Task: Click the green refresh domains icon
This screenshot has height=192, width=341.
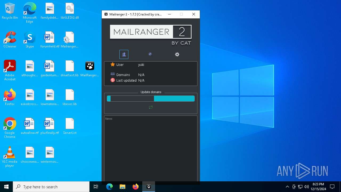Action: 151,107
